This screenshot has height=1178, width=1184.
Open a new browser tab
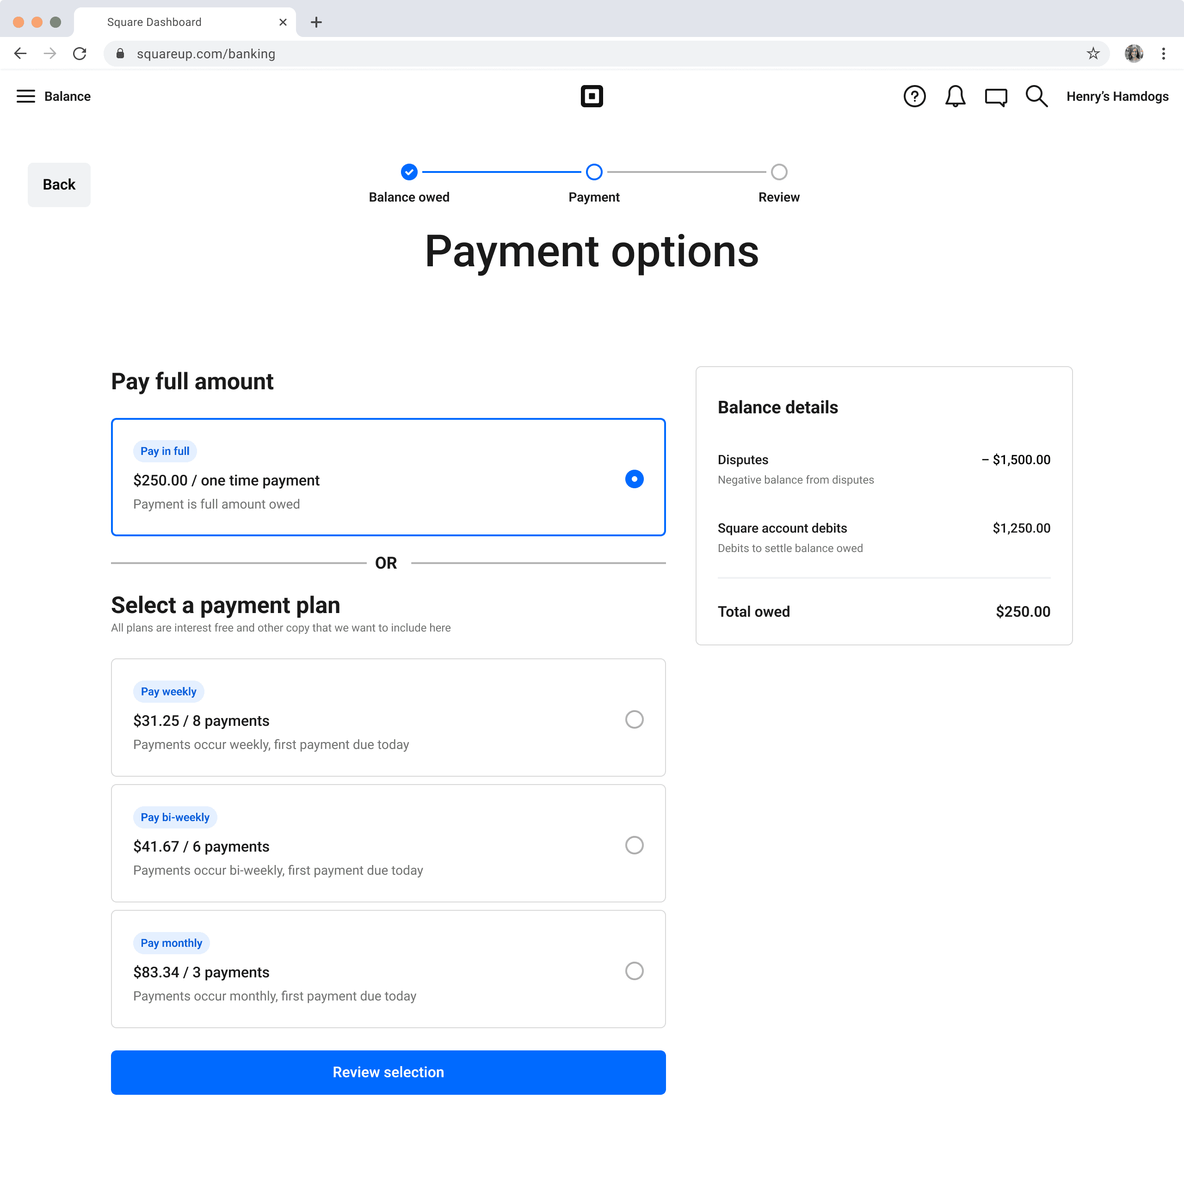tap(316, 22)
